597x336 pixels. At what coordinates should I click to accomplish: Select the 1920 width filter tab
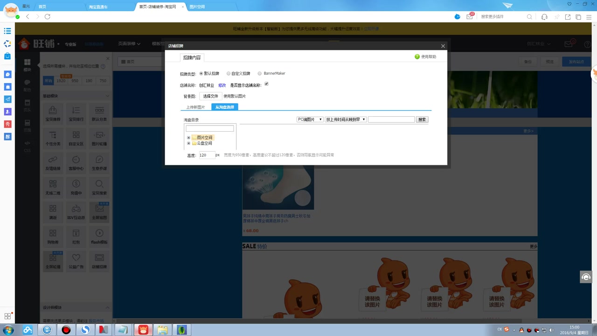pos(61,81)
